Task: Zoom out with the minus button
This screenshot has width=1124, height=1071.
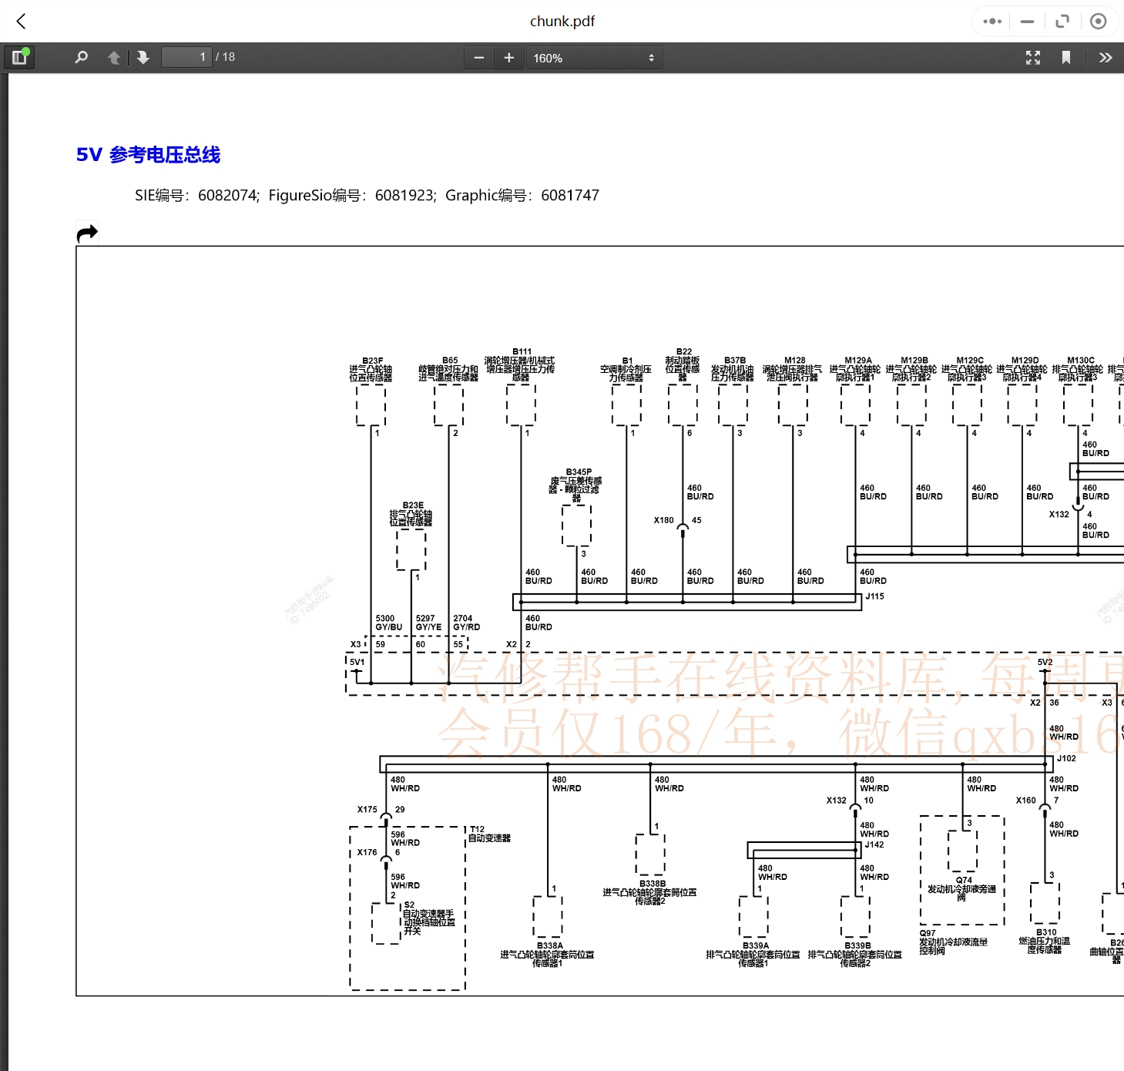Action: point(478,58)
